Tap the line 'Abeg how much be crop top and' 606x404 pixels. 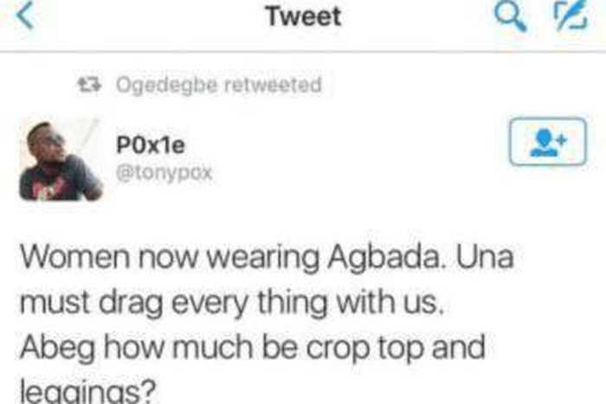click(x=253, y=348)
